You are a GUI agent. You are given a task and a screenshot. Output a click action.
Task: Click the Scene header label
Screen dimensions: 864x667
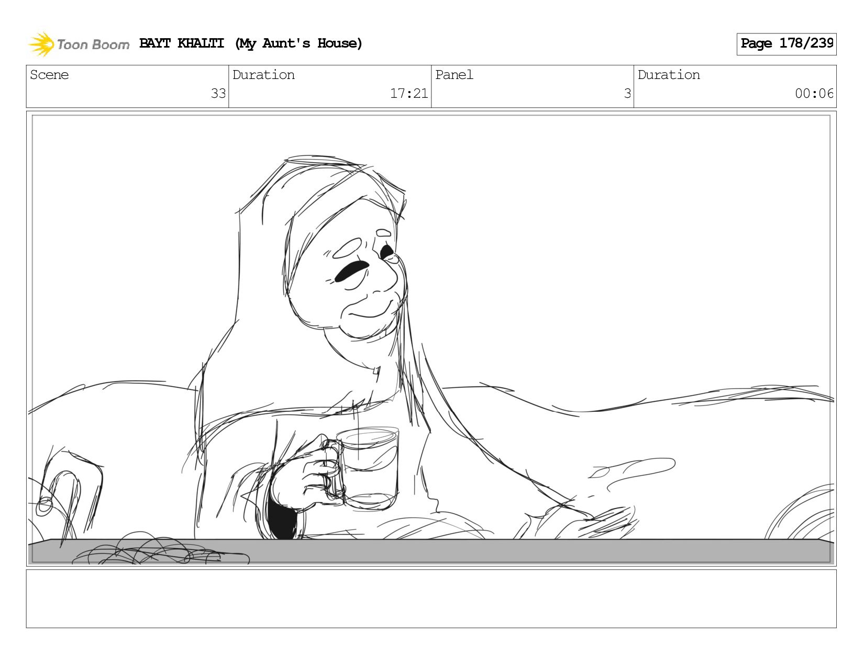tap(49, 75)
